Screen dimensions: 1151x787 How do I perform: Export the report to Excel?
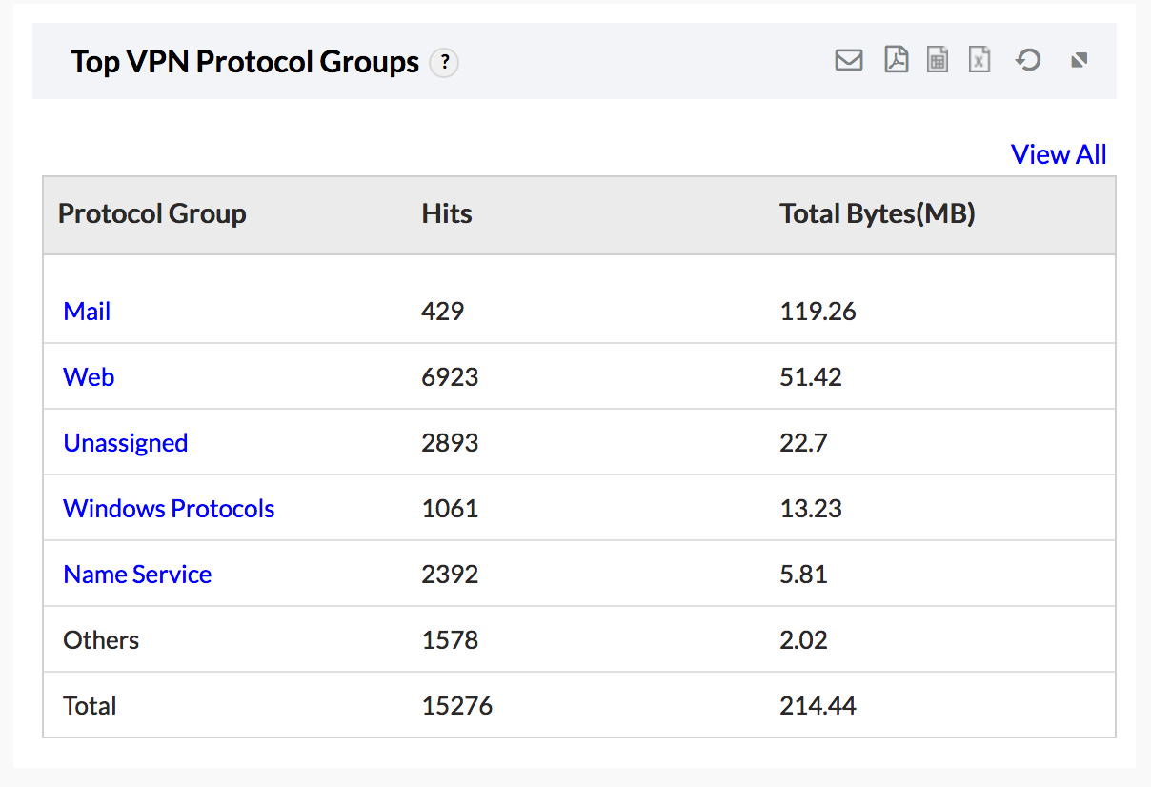(979, 61)
